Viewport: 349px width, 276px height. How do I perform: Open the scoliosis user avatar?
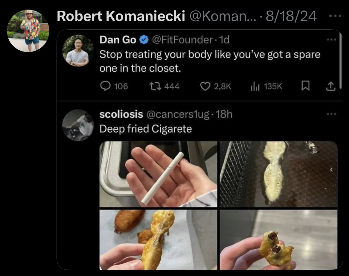click(78, 125)
